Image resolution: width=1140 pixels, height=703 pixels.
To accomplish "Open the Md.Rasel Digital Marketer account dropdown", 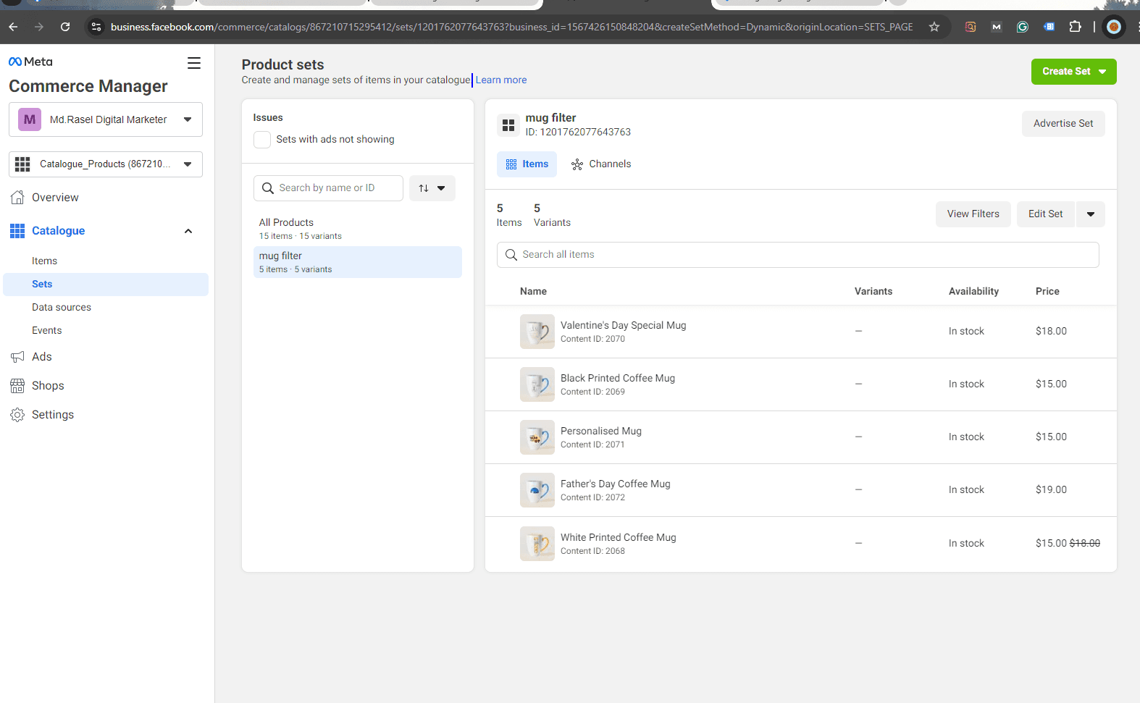I will (x=106, y=119).
